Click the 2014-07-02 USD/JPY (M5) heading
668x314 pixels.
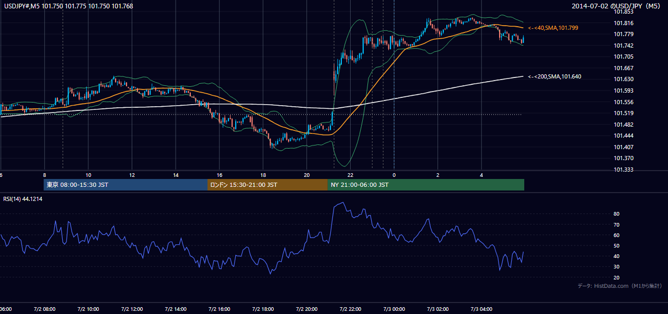click(x=616, y=6)
